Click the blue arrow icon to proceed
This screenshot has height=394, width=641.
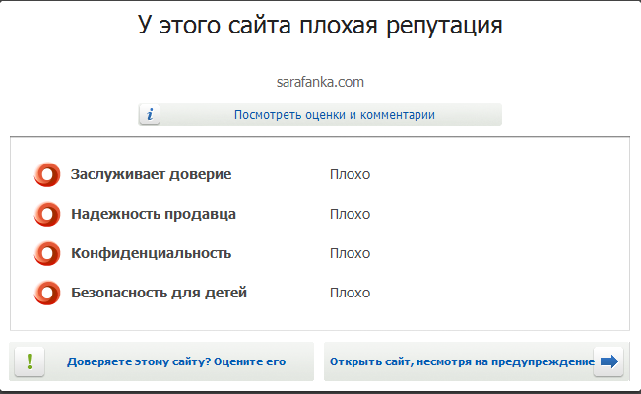pyautogui.click(x=609, y=361)
